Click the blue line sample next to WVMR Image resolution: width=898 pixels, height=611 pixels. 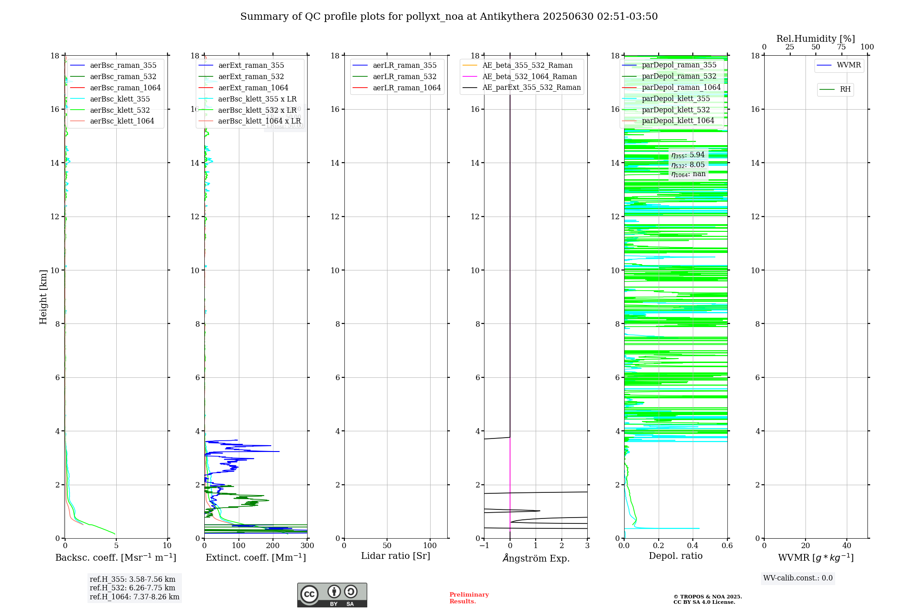pos(824,66)
